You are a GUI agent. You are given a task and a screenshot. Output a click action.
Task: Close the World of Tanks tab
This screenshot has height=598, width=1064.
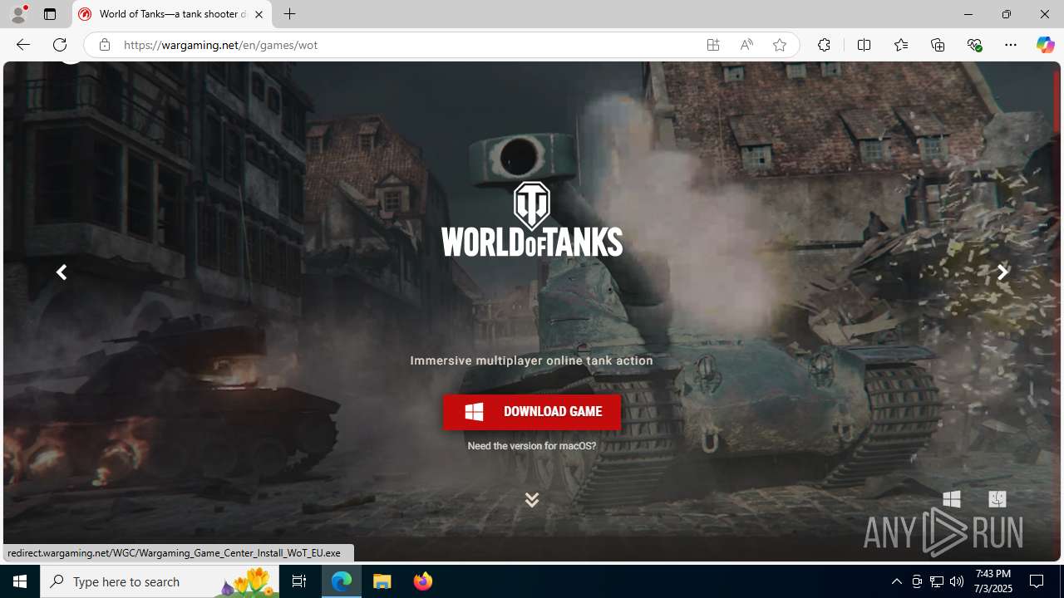tap(259, 14)
